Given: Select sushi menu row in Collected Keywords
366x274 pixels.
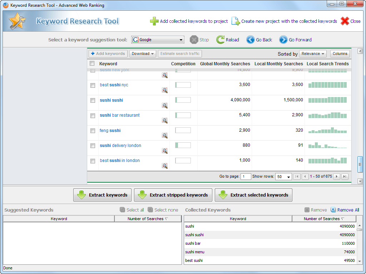Looking at the screenshot, I should click(270, 252).
